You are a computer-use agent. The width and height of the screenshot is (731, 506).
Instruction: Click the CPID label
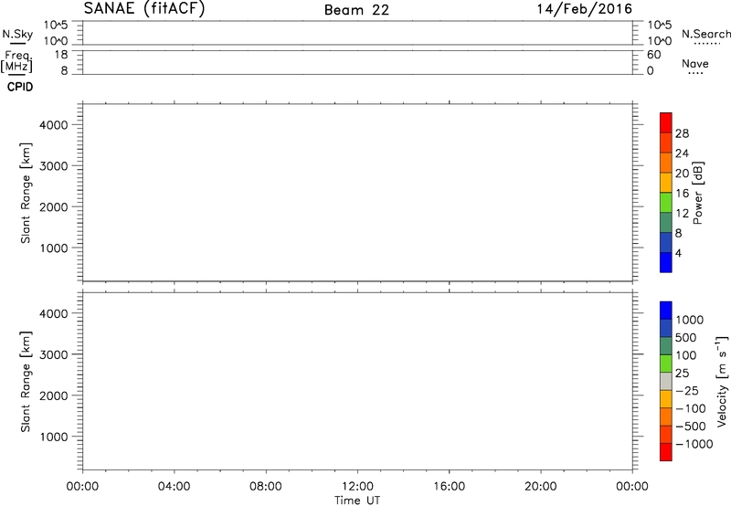tap(19, 88)
